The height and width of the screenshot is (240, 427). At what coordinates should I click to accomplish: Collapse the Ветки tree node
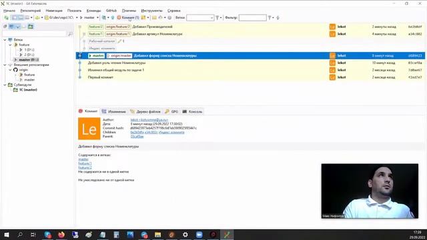point(5,40)
